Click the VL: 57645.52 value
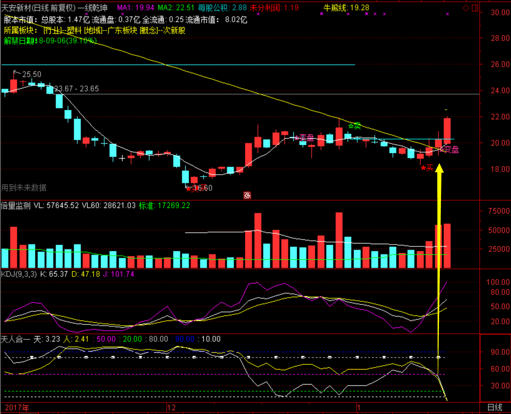This screenshot has width=511, height=414. [x=56, y=205]
